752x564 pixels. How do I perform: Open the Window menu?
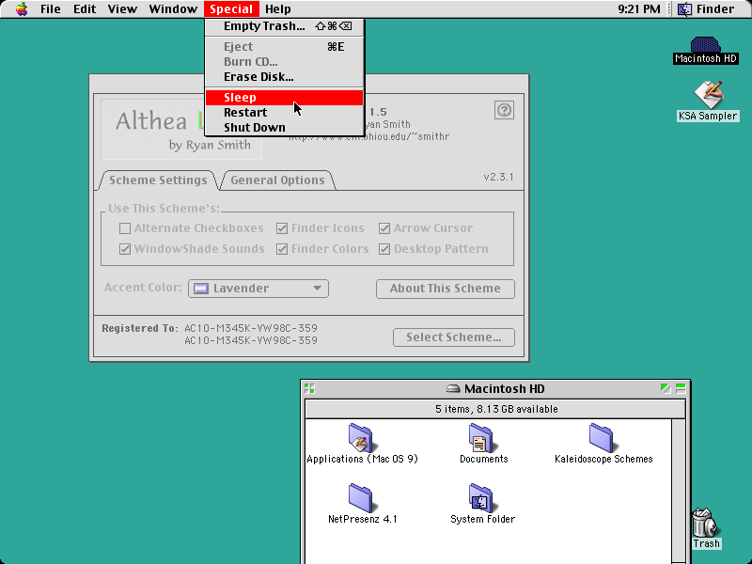173,9
